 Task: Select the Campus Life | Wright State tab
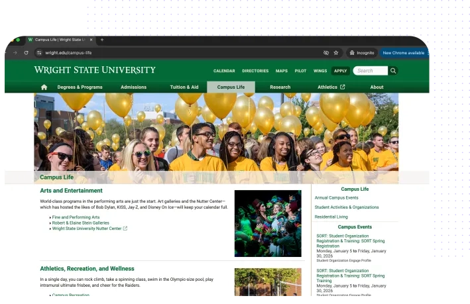pyautogui.click(x=60, y=40)
